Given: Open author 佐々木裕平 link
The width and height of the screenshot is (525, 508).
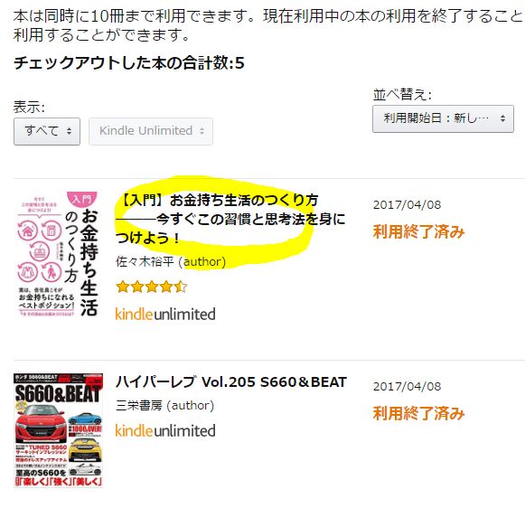Looking at the screenshot, I should coord(145,261).
